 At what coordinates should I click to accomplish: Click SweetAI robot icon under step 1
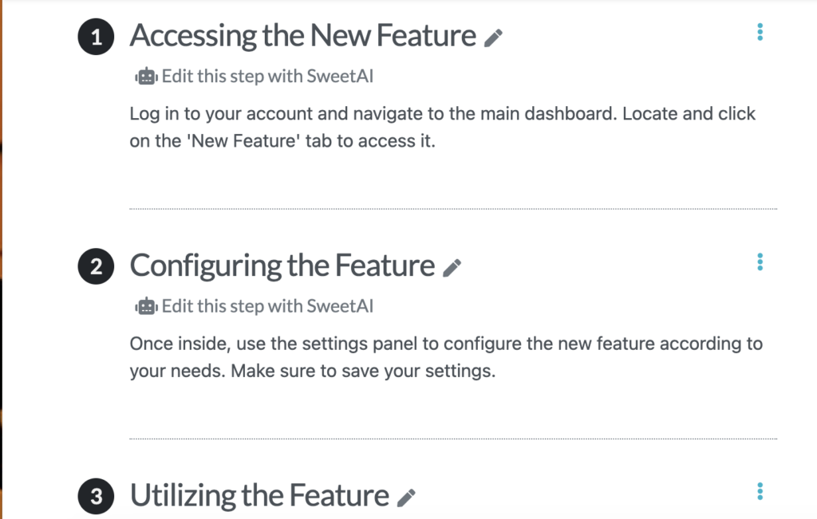pos(146,77)
